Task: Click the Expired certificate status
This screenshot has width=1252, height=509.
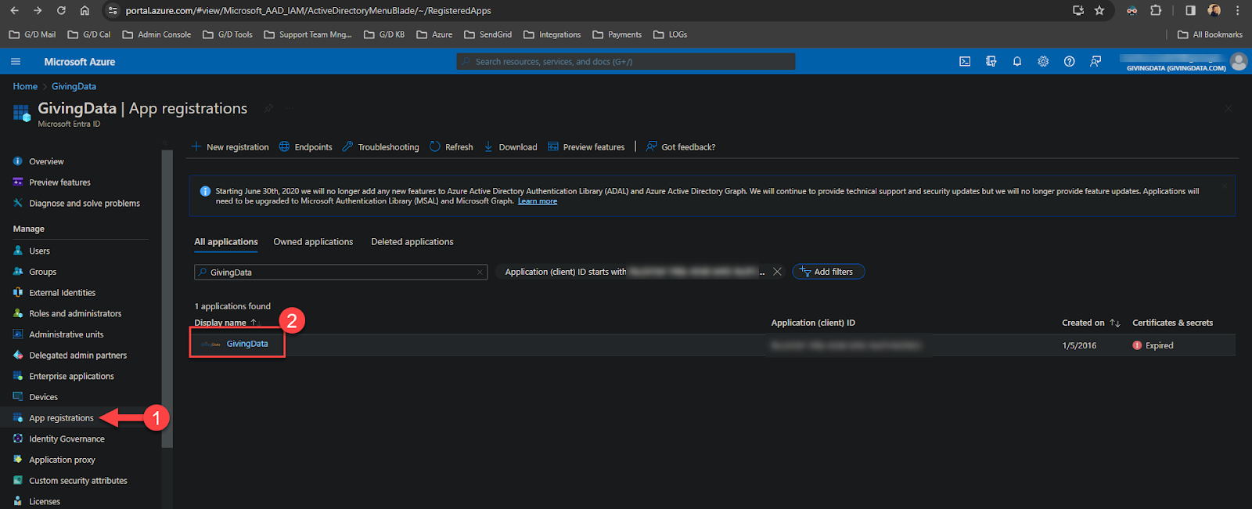Action: [x=1153, y=345]
